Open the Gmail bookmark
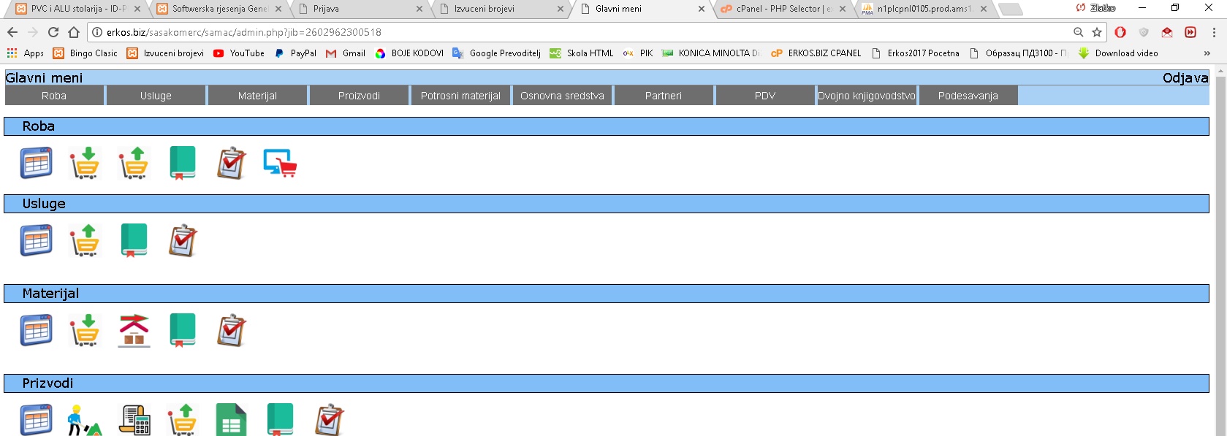This screenshot has width=1227, height=436. [x=346, y=53]
